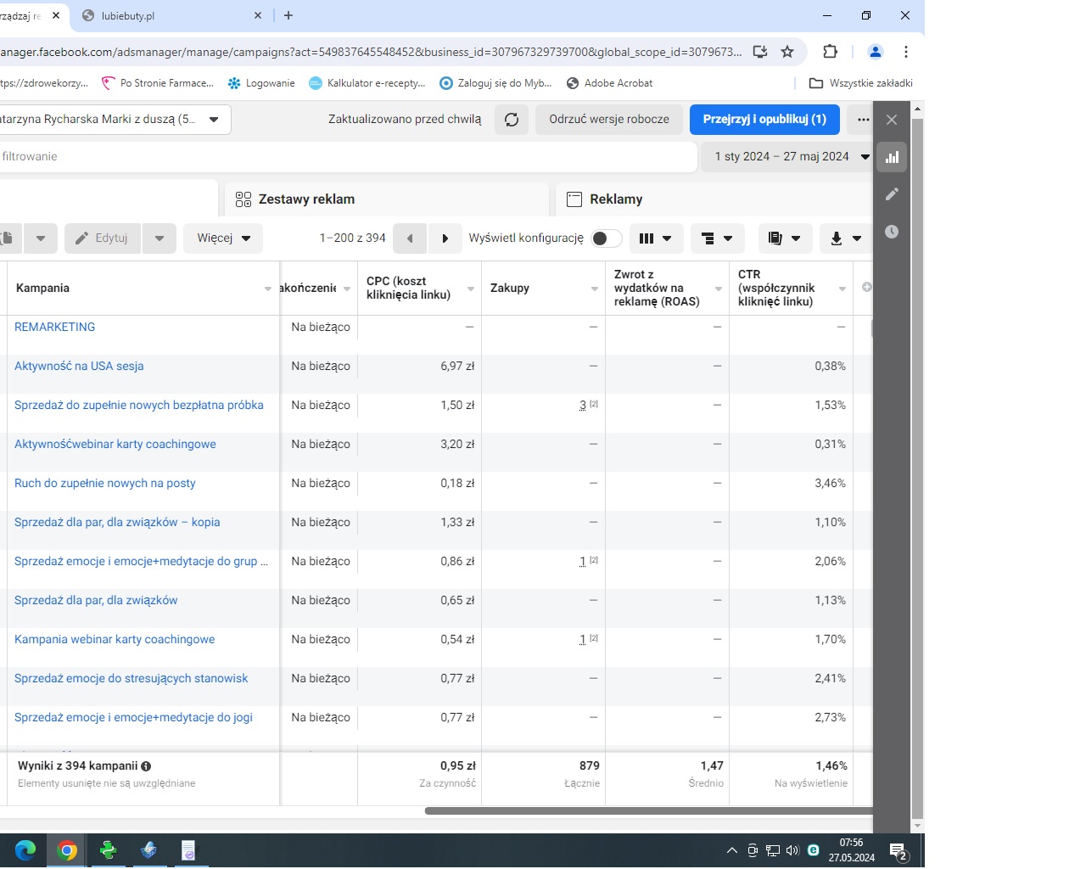Go to previous page of campaigns
Screen dimensions: 1086x869
tap(410, 238)
